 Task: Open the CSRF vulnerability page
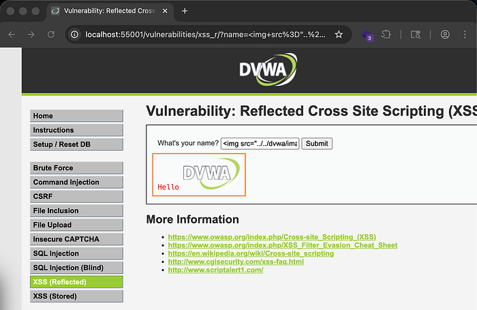(x=76, y=196)
